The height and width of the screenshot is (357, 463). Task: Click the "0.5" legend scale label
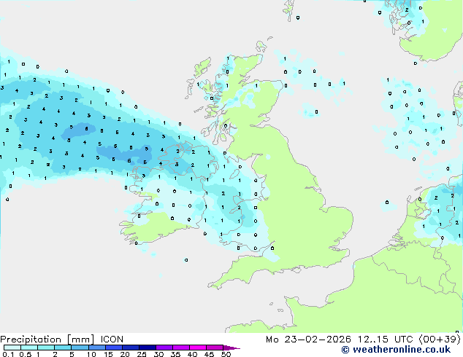click(x=25, y=354)
